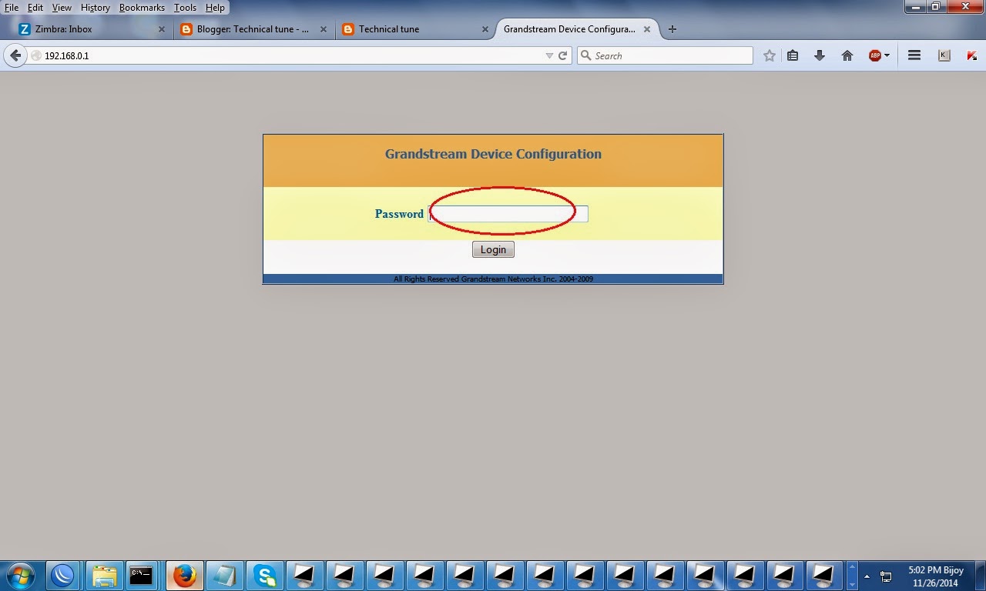Image resolution: width=986 pixels, height=591 pixels.
Task: Click the Blogger favicon on Technical tune tab
Action: click(x=348, y=29)
